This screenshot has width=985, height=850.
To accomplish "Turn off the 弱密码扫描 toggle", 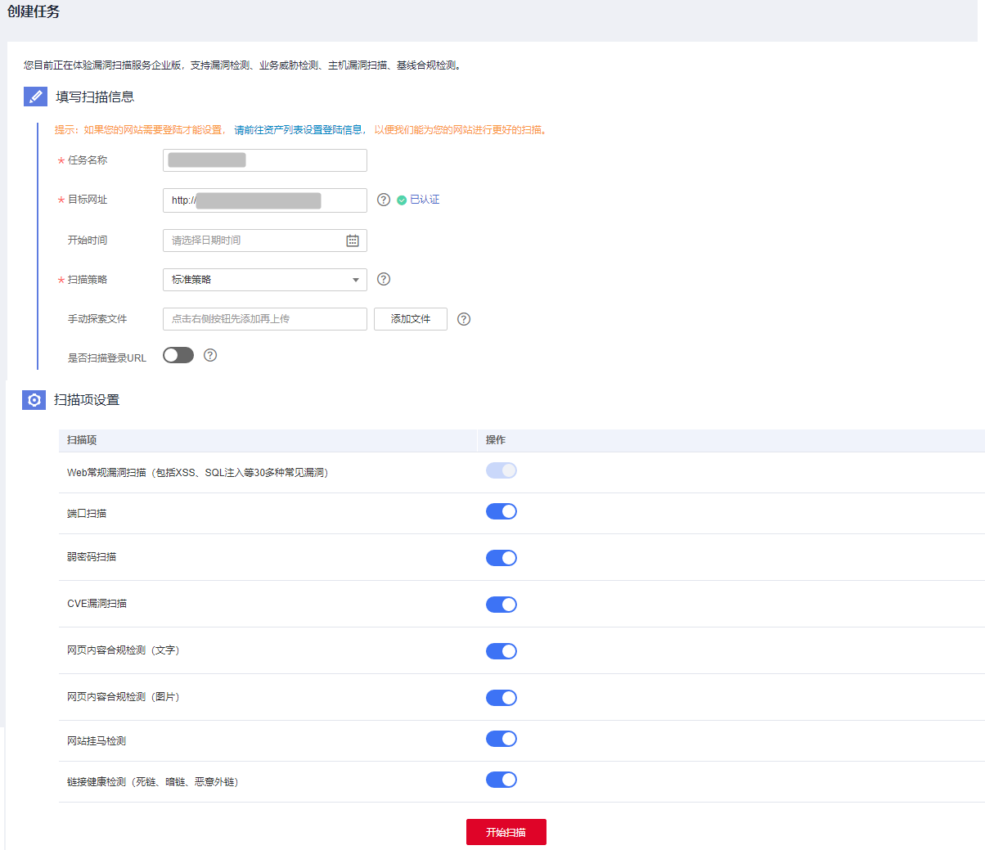I will pos(501,558).
